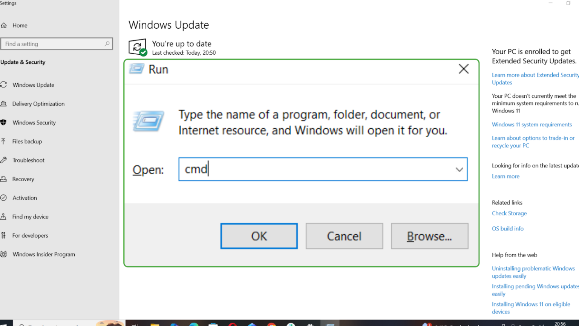Screen dimensions: 579x326
Task: Click the Home house icon in the sidebar
Action: point(4,25)
